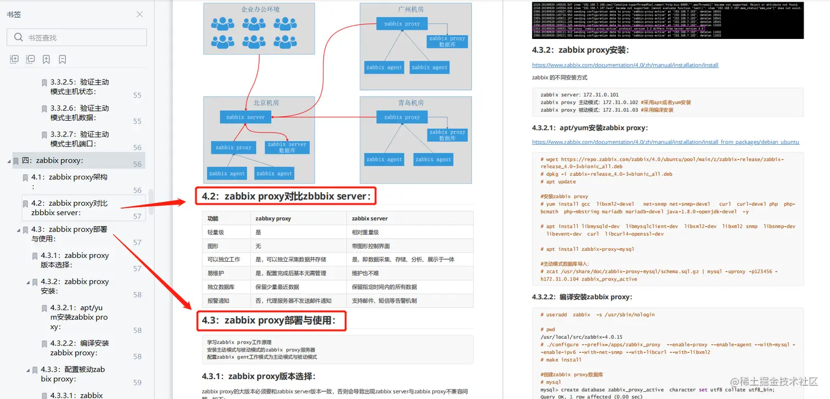
Task: Open bookmark 3.3.2.6:验证主动模式主机数据
Action: pyautogui.click(x=80, y=113)
